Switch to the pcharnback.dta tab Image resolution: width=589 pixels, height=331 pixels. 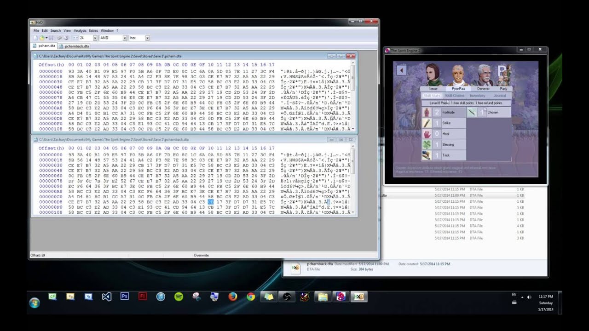74,46
